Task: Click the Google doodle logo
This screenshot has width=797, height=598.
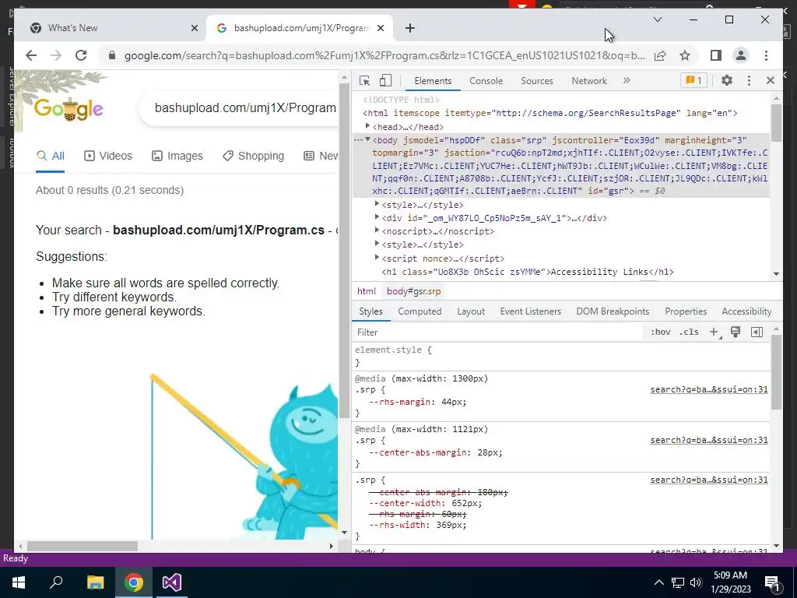Action: [x=68, y=107]
